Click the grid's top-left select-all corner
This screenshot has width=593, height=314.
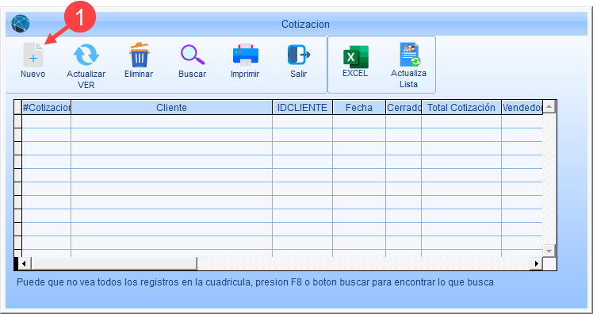pos(17,107)
